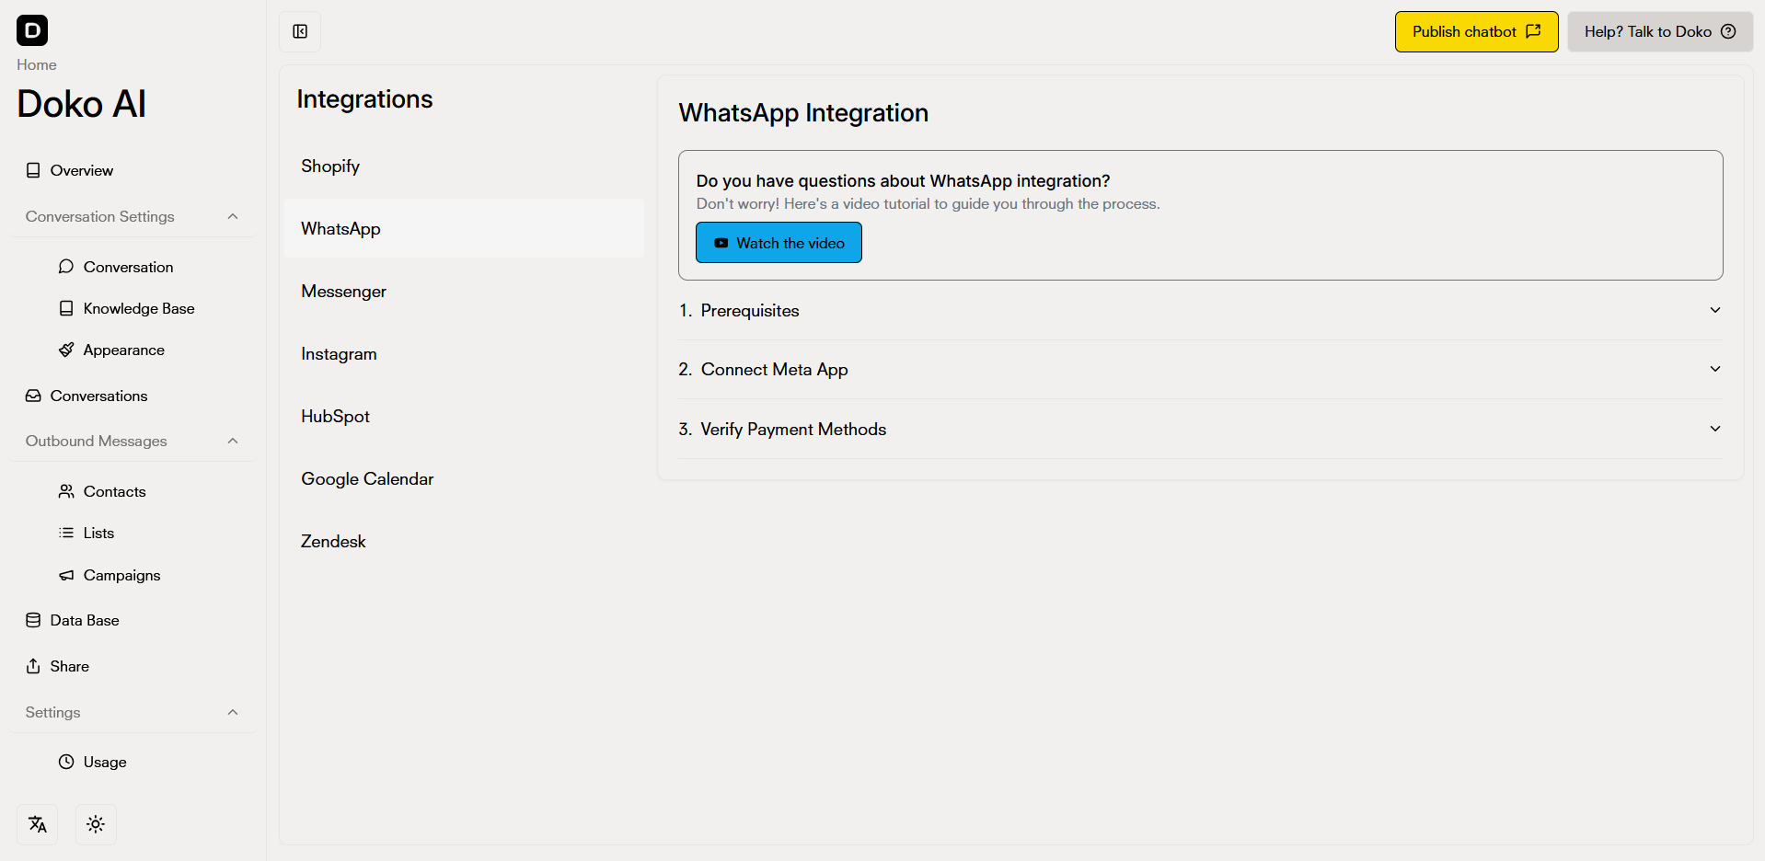This screenshot has width=1765, height=861.
Task: Switch the interface language
Action: click(x=37, y=823)
